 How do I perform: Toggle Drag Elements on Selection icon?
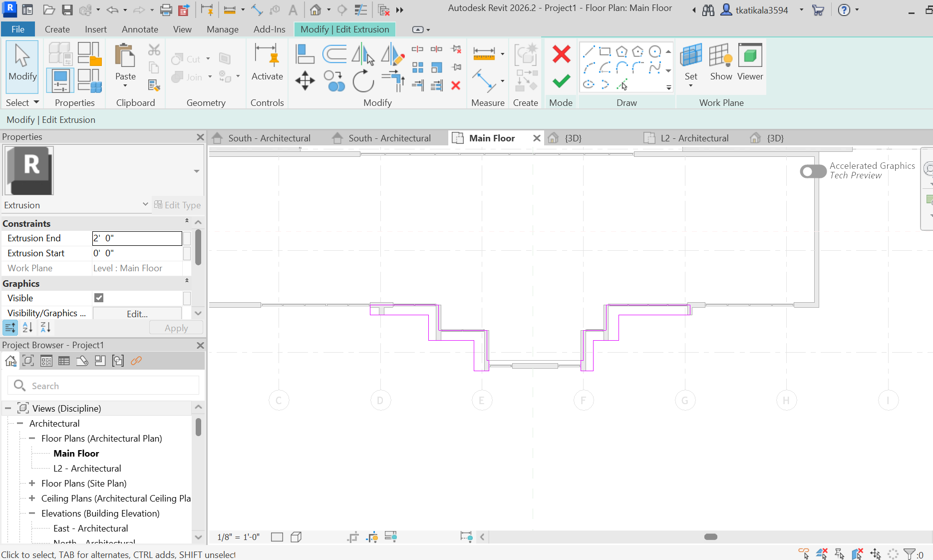pos(876,554)
